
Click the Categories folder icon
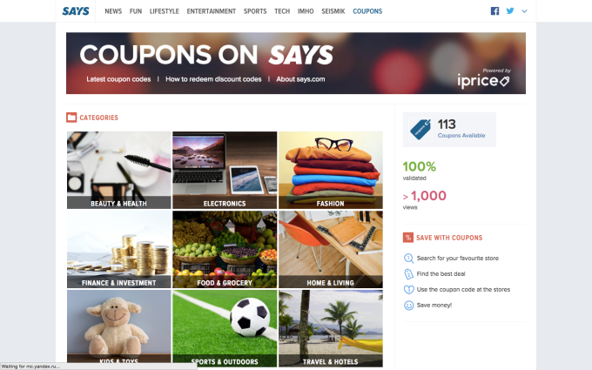click(x=71, y=118)
